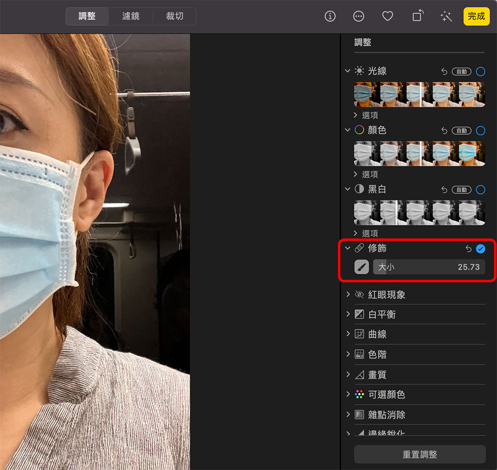Undo the 光線 light adjustment

(444, 72)
